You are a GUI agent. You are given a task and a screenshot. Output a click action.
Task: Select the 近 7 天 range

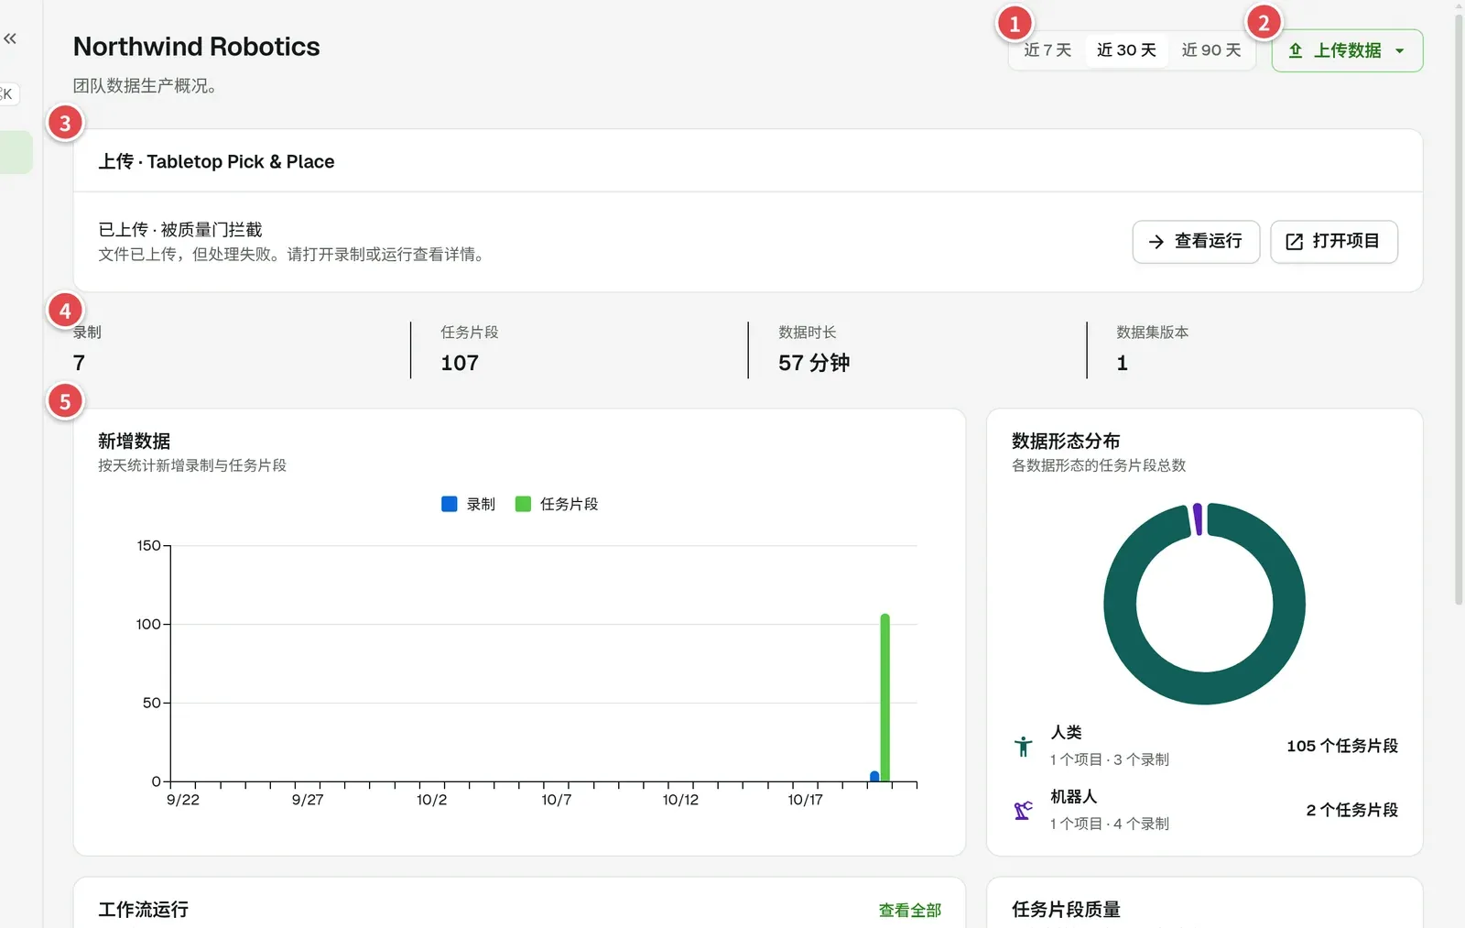tap(1047, 50)
